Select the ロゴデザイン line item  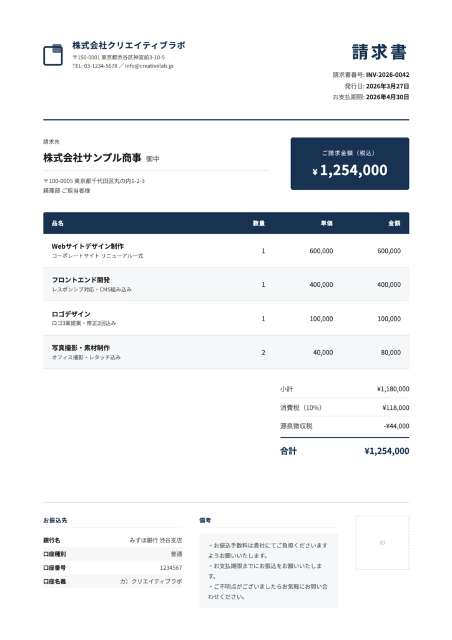(71, 314)
